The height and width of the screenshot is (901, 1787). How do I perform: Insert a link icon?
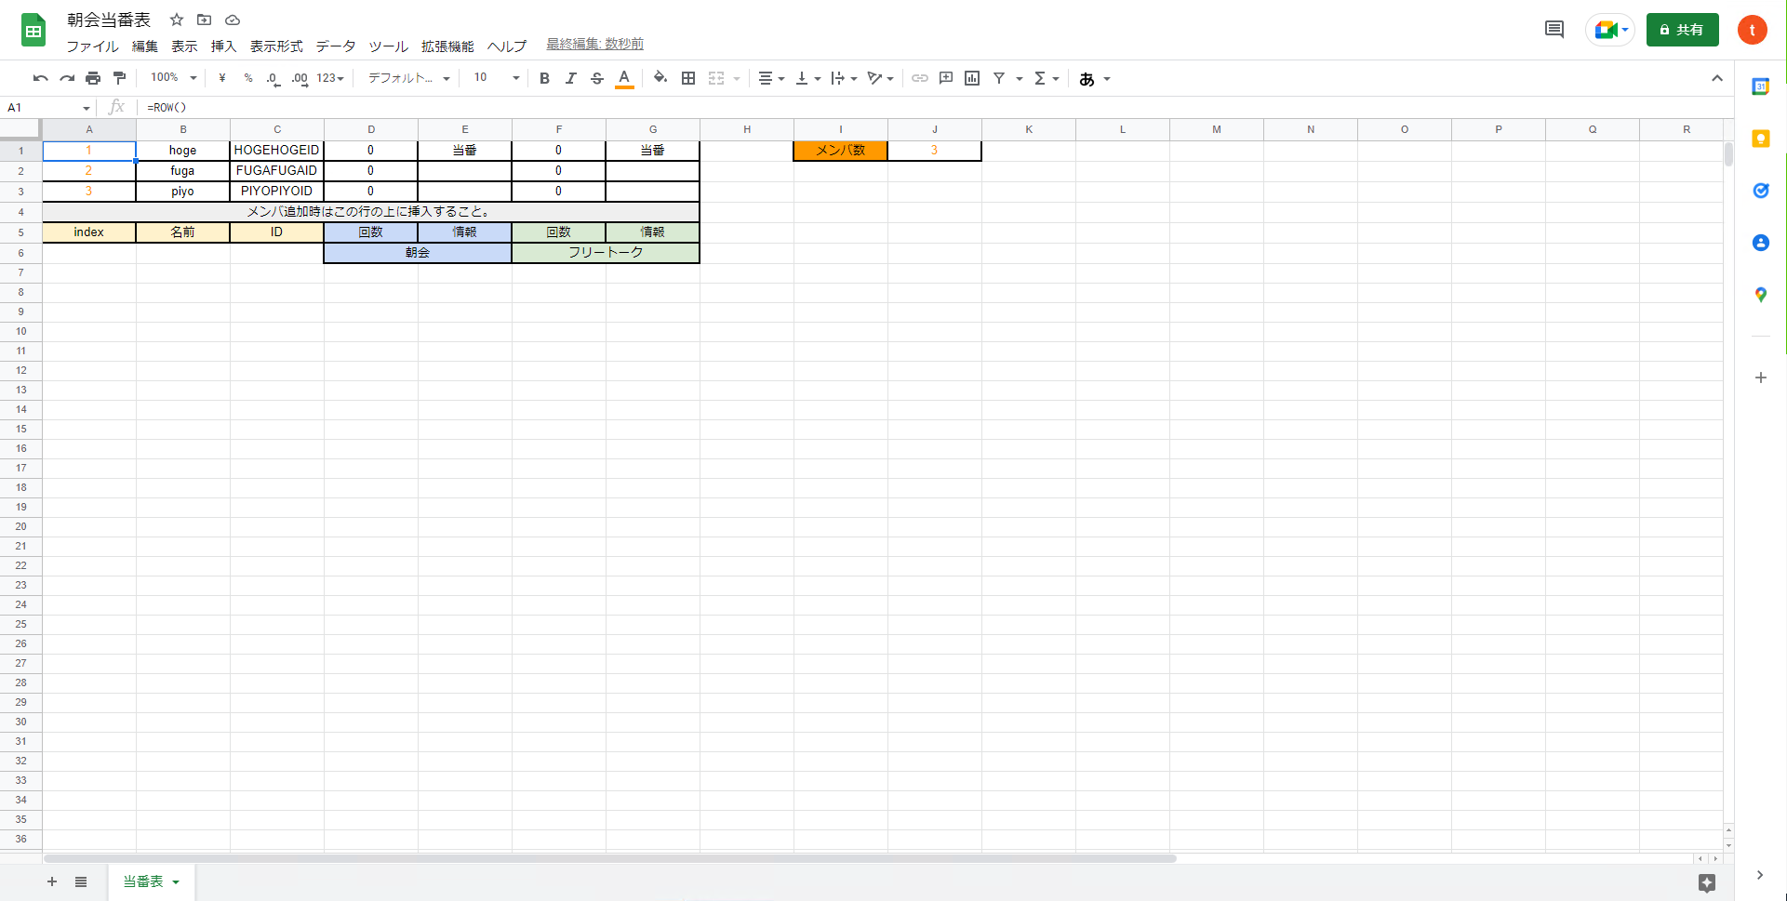[920, 79]
